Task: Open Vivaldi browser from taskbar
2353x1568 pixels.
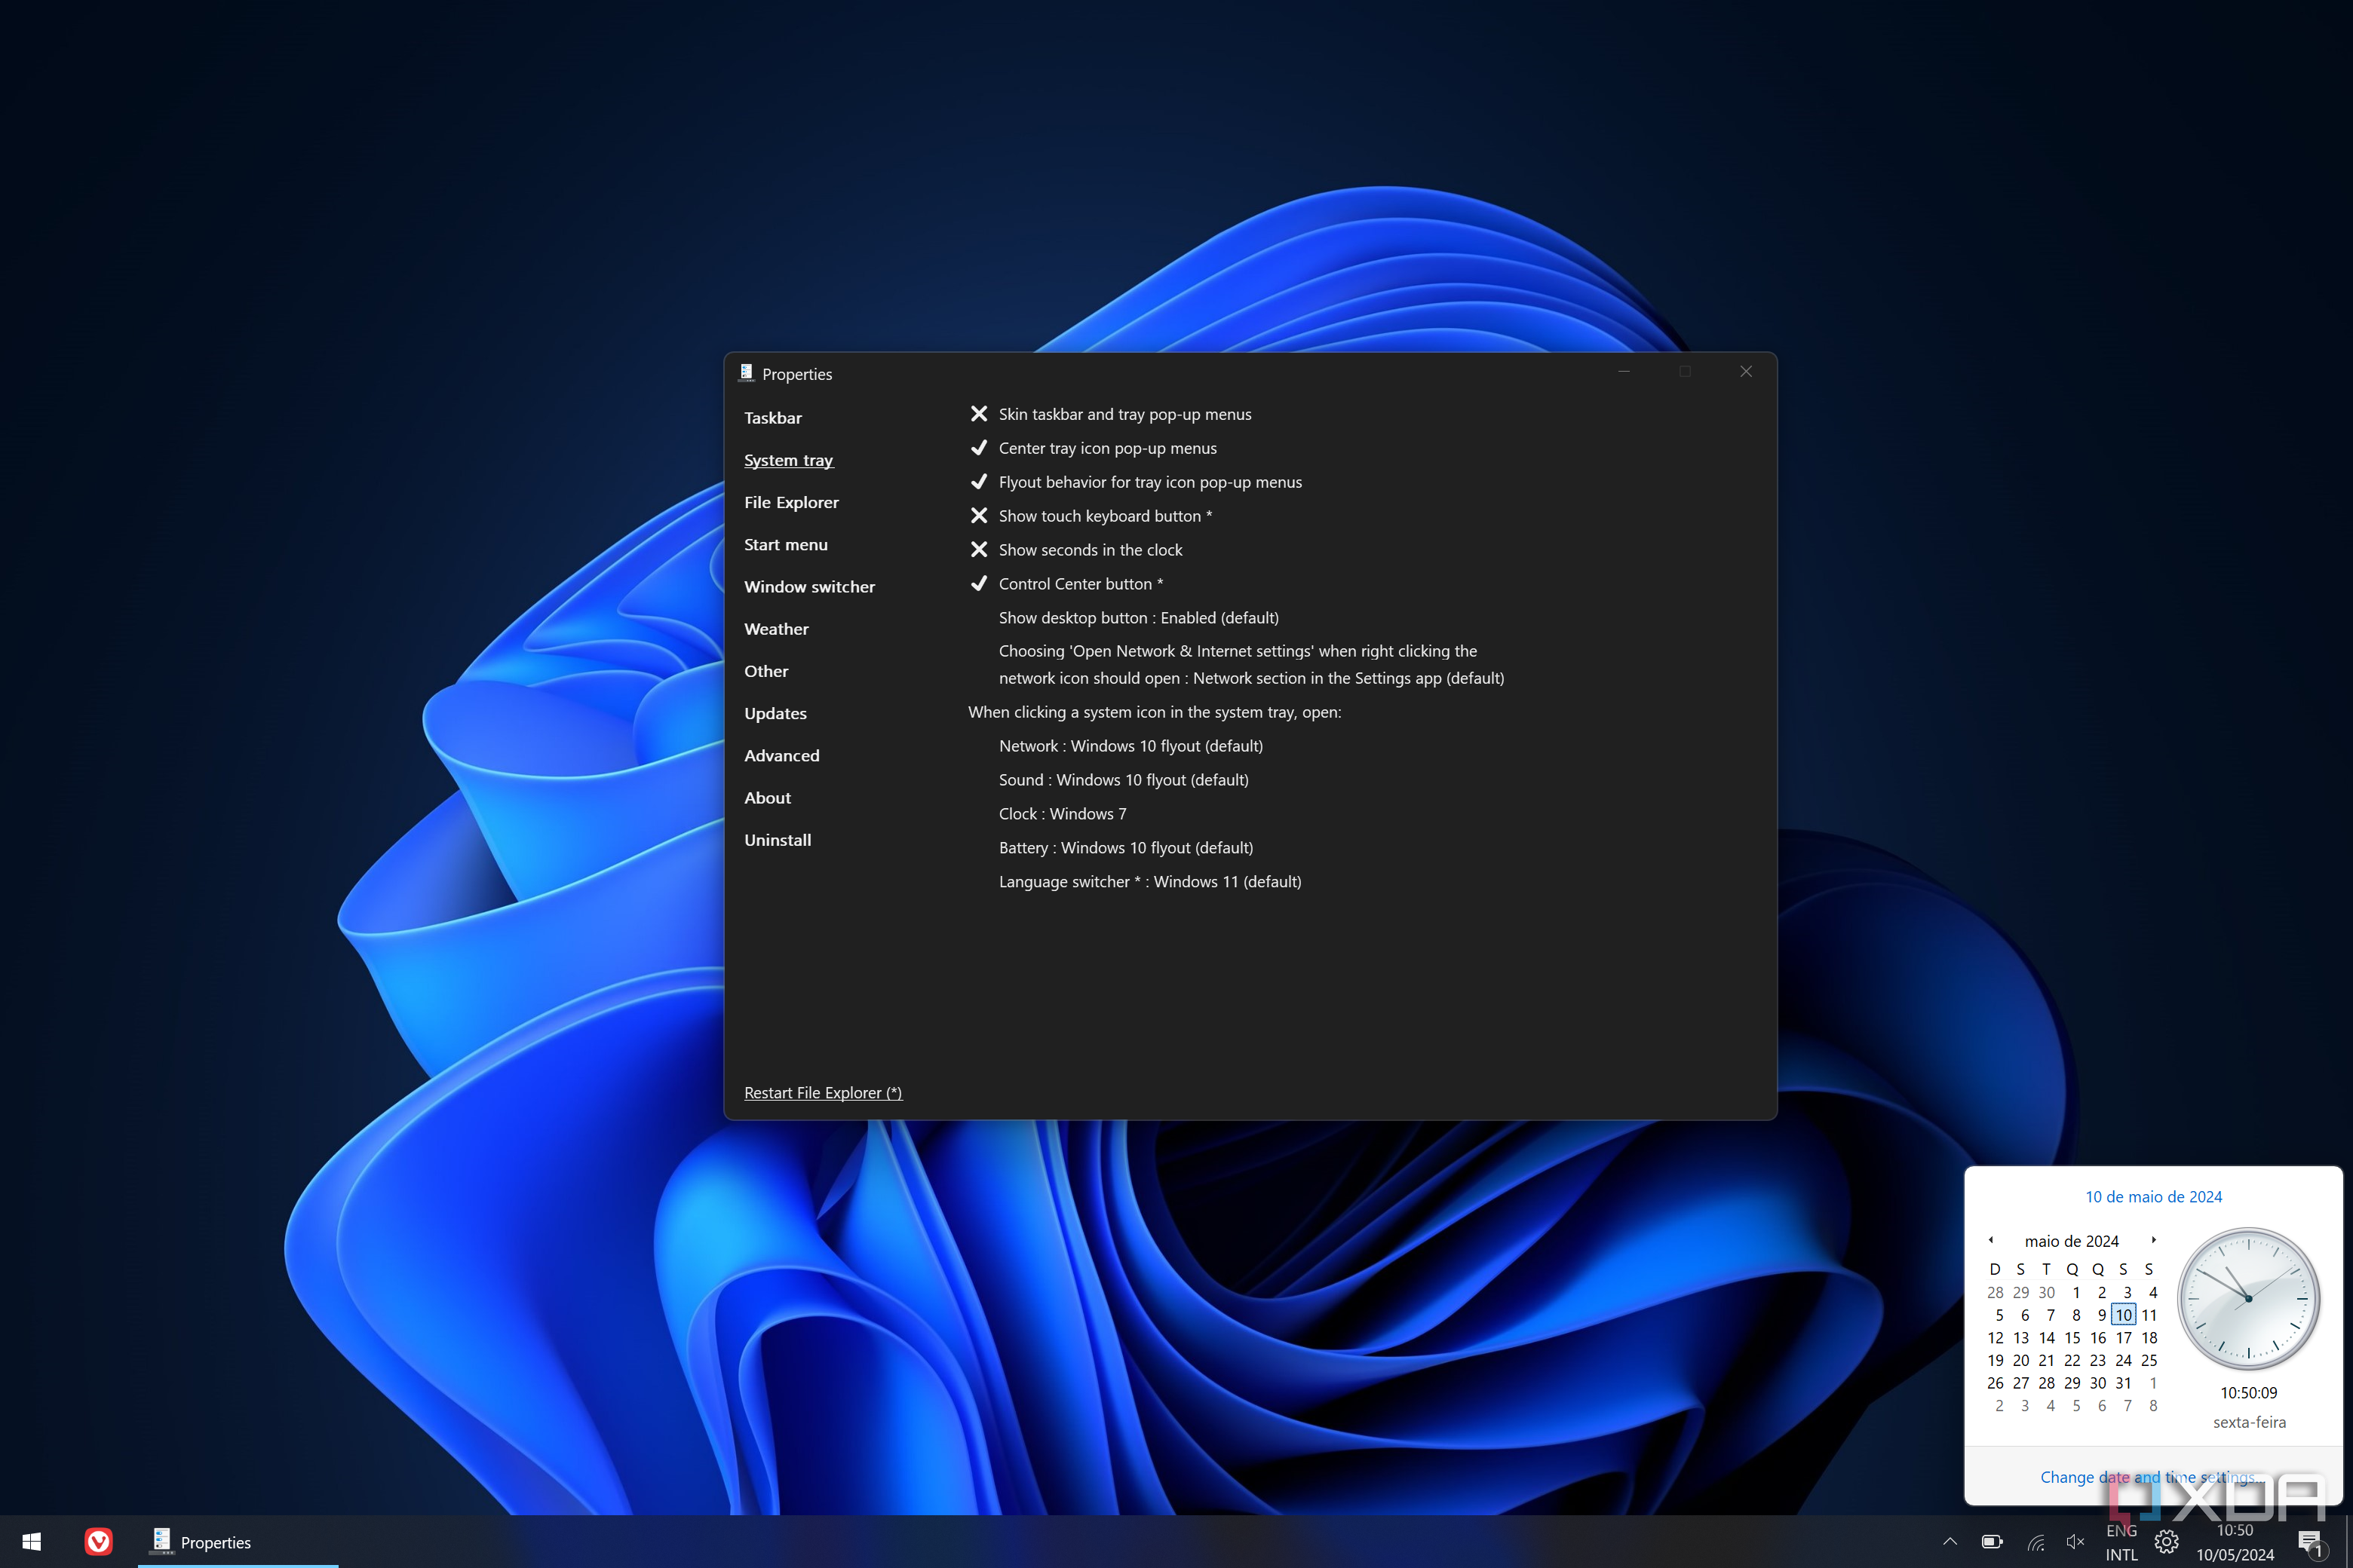Action: click(x=98, y=1542)
